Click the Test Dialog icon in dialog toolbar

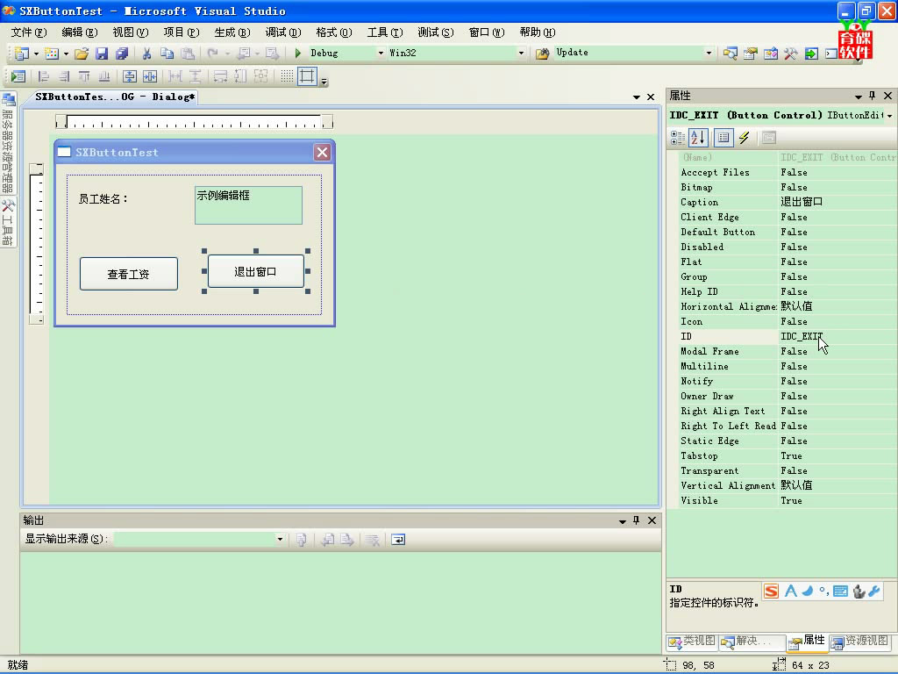tap(18, 76)
